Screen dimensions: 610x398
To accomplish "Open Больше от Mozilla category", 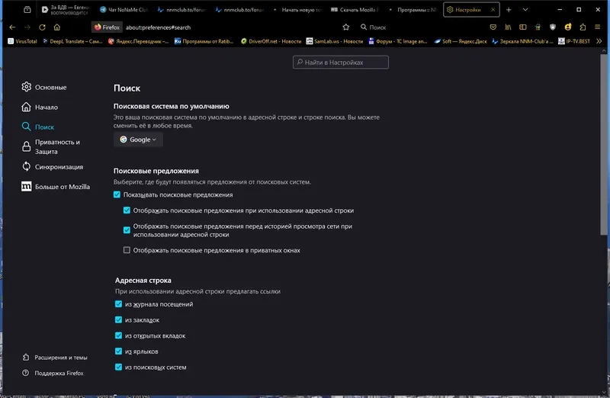I will [56, 186].
